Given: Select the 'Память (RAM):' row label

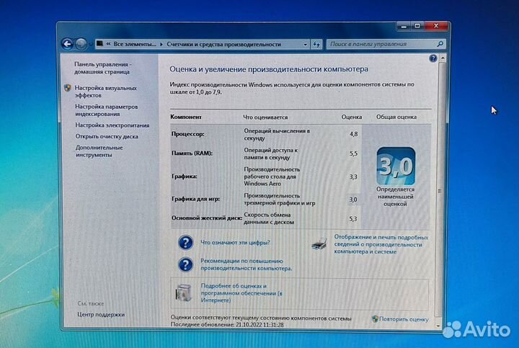Looking at the screenshot, I should [192, 153].
